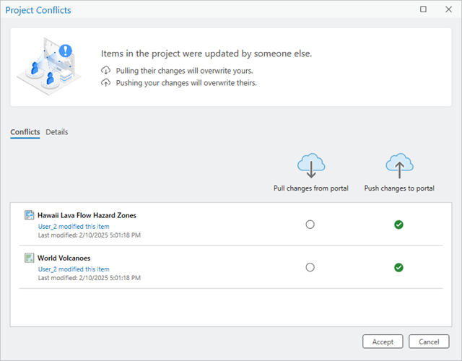
Task: Click the Hawaii Lava Flow map icon
Action: point(29,215)
